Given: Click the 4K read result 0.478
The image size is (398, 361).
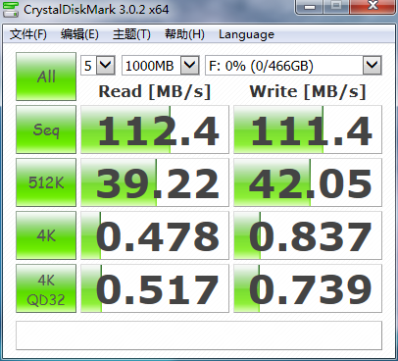Looking at the screenshot, I should pyautogui.click(x=155, y=235).
